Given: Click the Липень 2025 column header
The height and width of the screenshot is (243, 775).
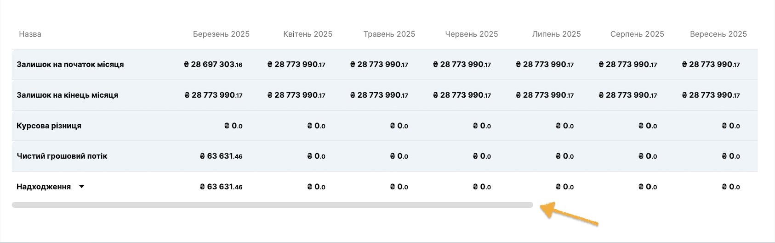Looking at the screenshot, I should coord(556,34).
